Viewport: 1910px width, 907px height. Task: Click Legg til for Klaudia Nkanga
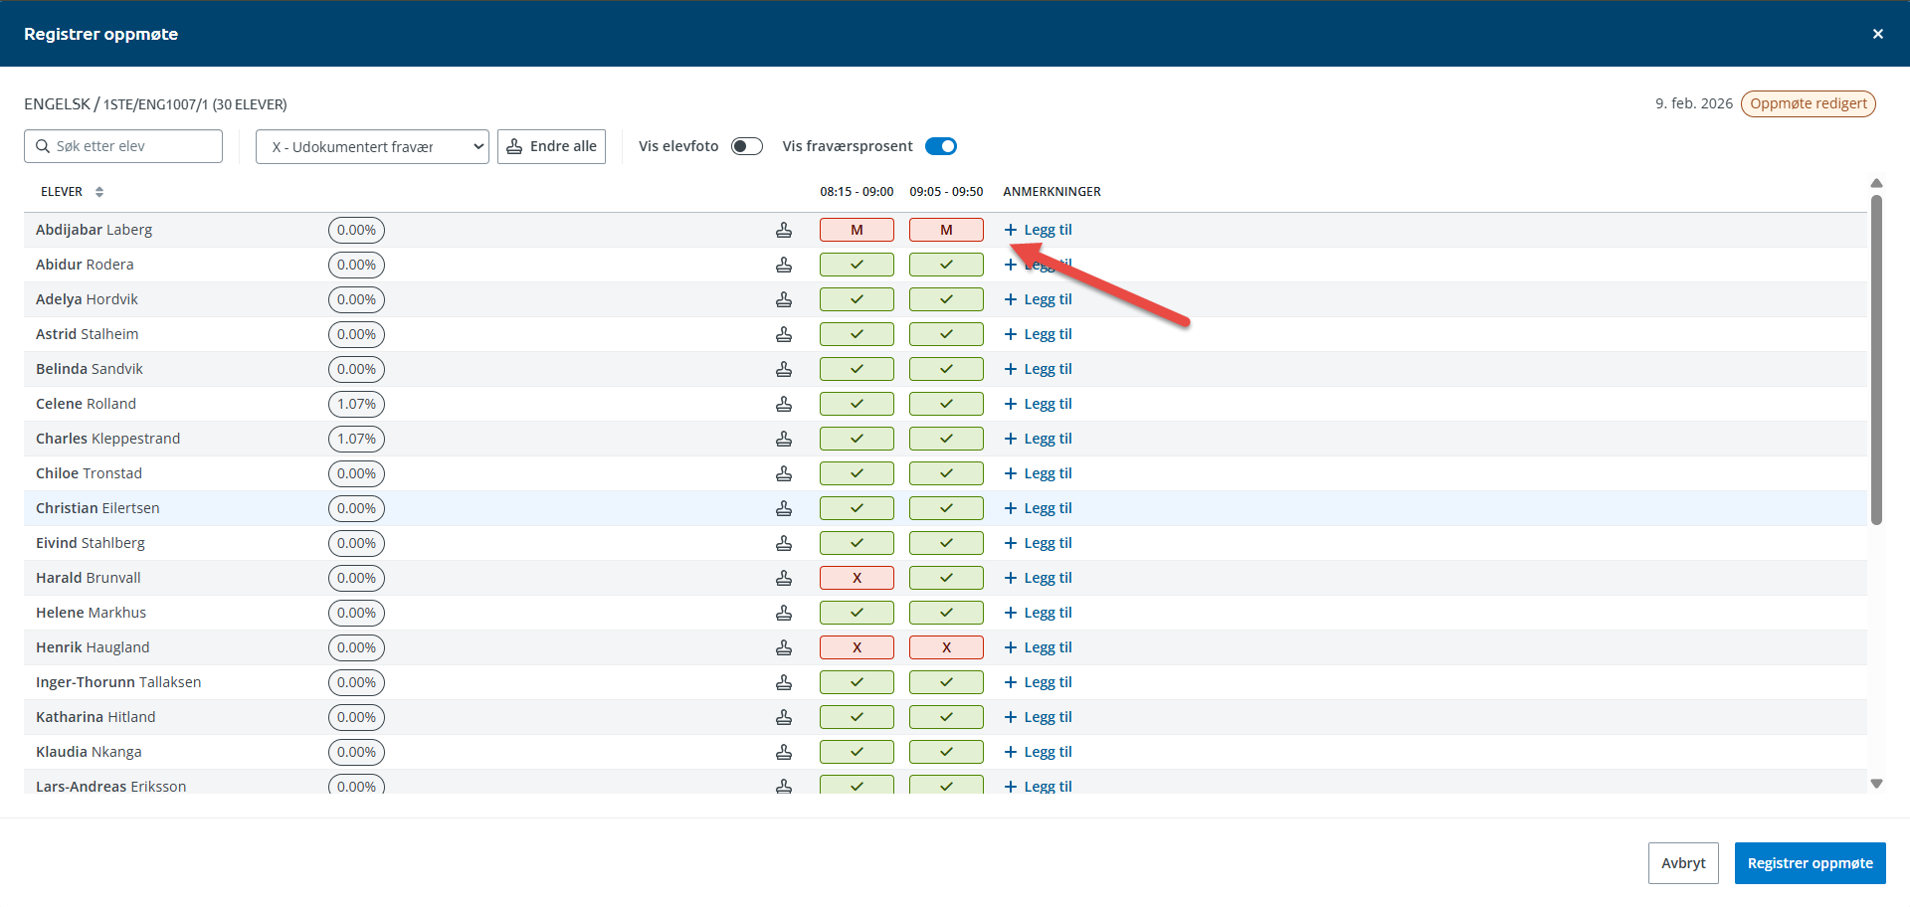pos(1039,752)
